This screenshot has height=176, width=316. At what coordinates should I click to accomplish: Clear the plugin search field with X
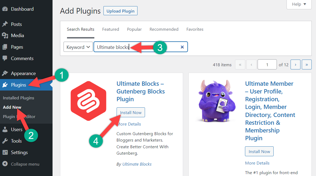pos(182,47)
